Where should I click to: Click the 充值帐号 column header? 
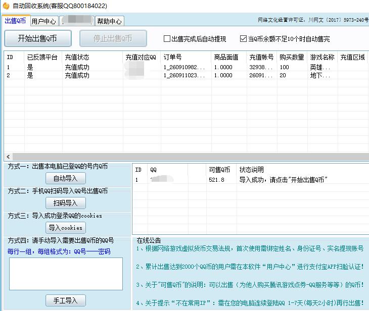pos(261,57)
